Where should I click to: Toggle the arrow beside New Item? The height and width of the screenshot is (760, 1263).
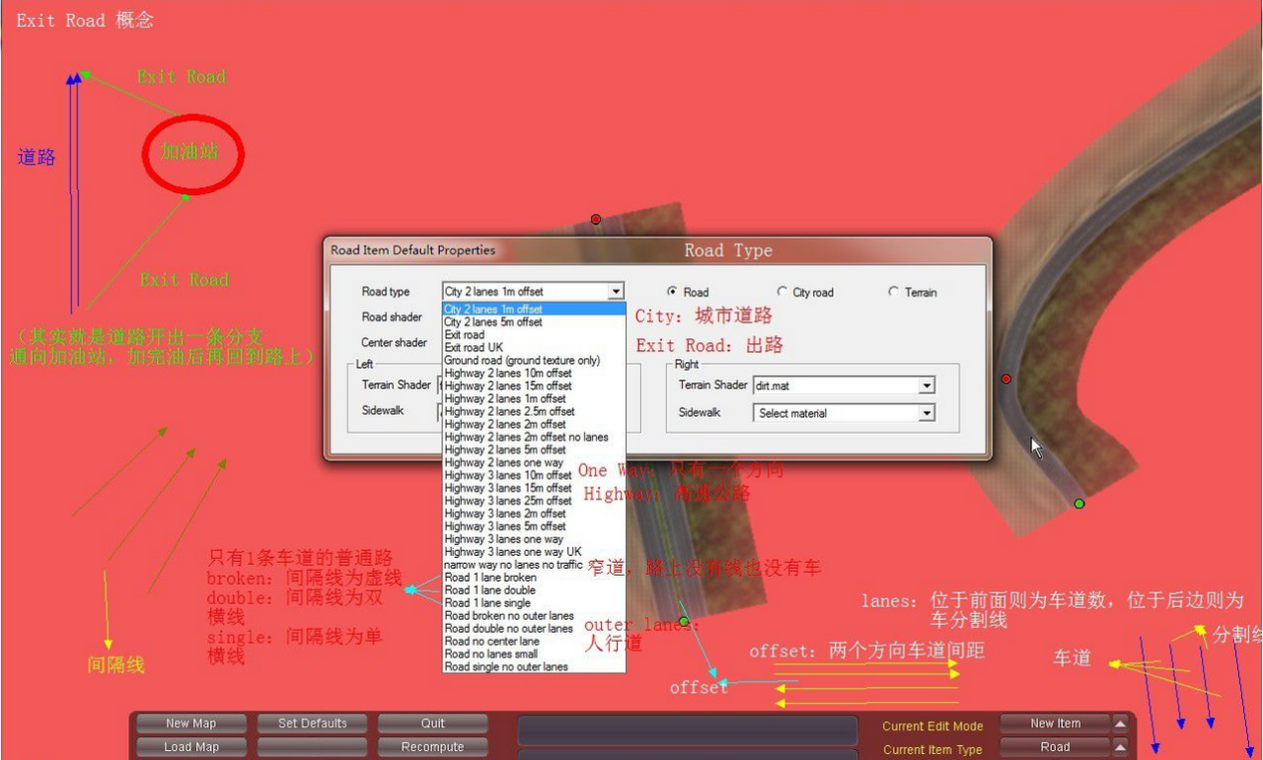1120,724
